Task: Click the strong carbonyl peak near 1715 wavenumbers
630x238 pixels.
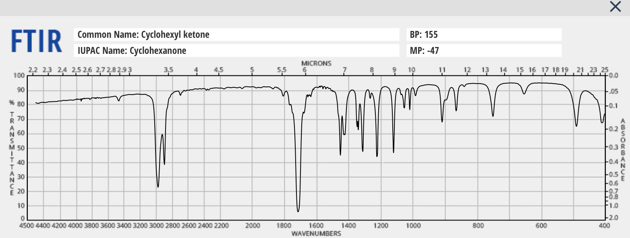Action: point(298,210)
